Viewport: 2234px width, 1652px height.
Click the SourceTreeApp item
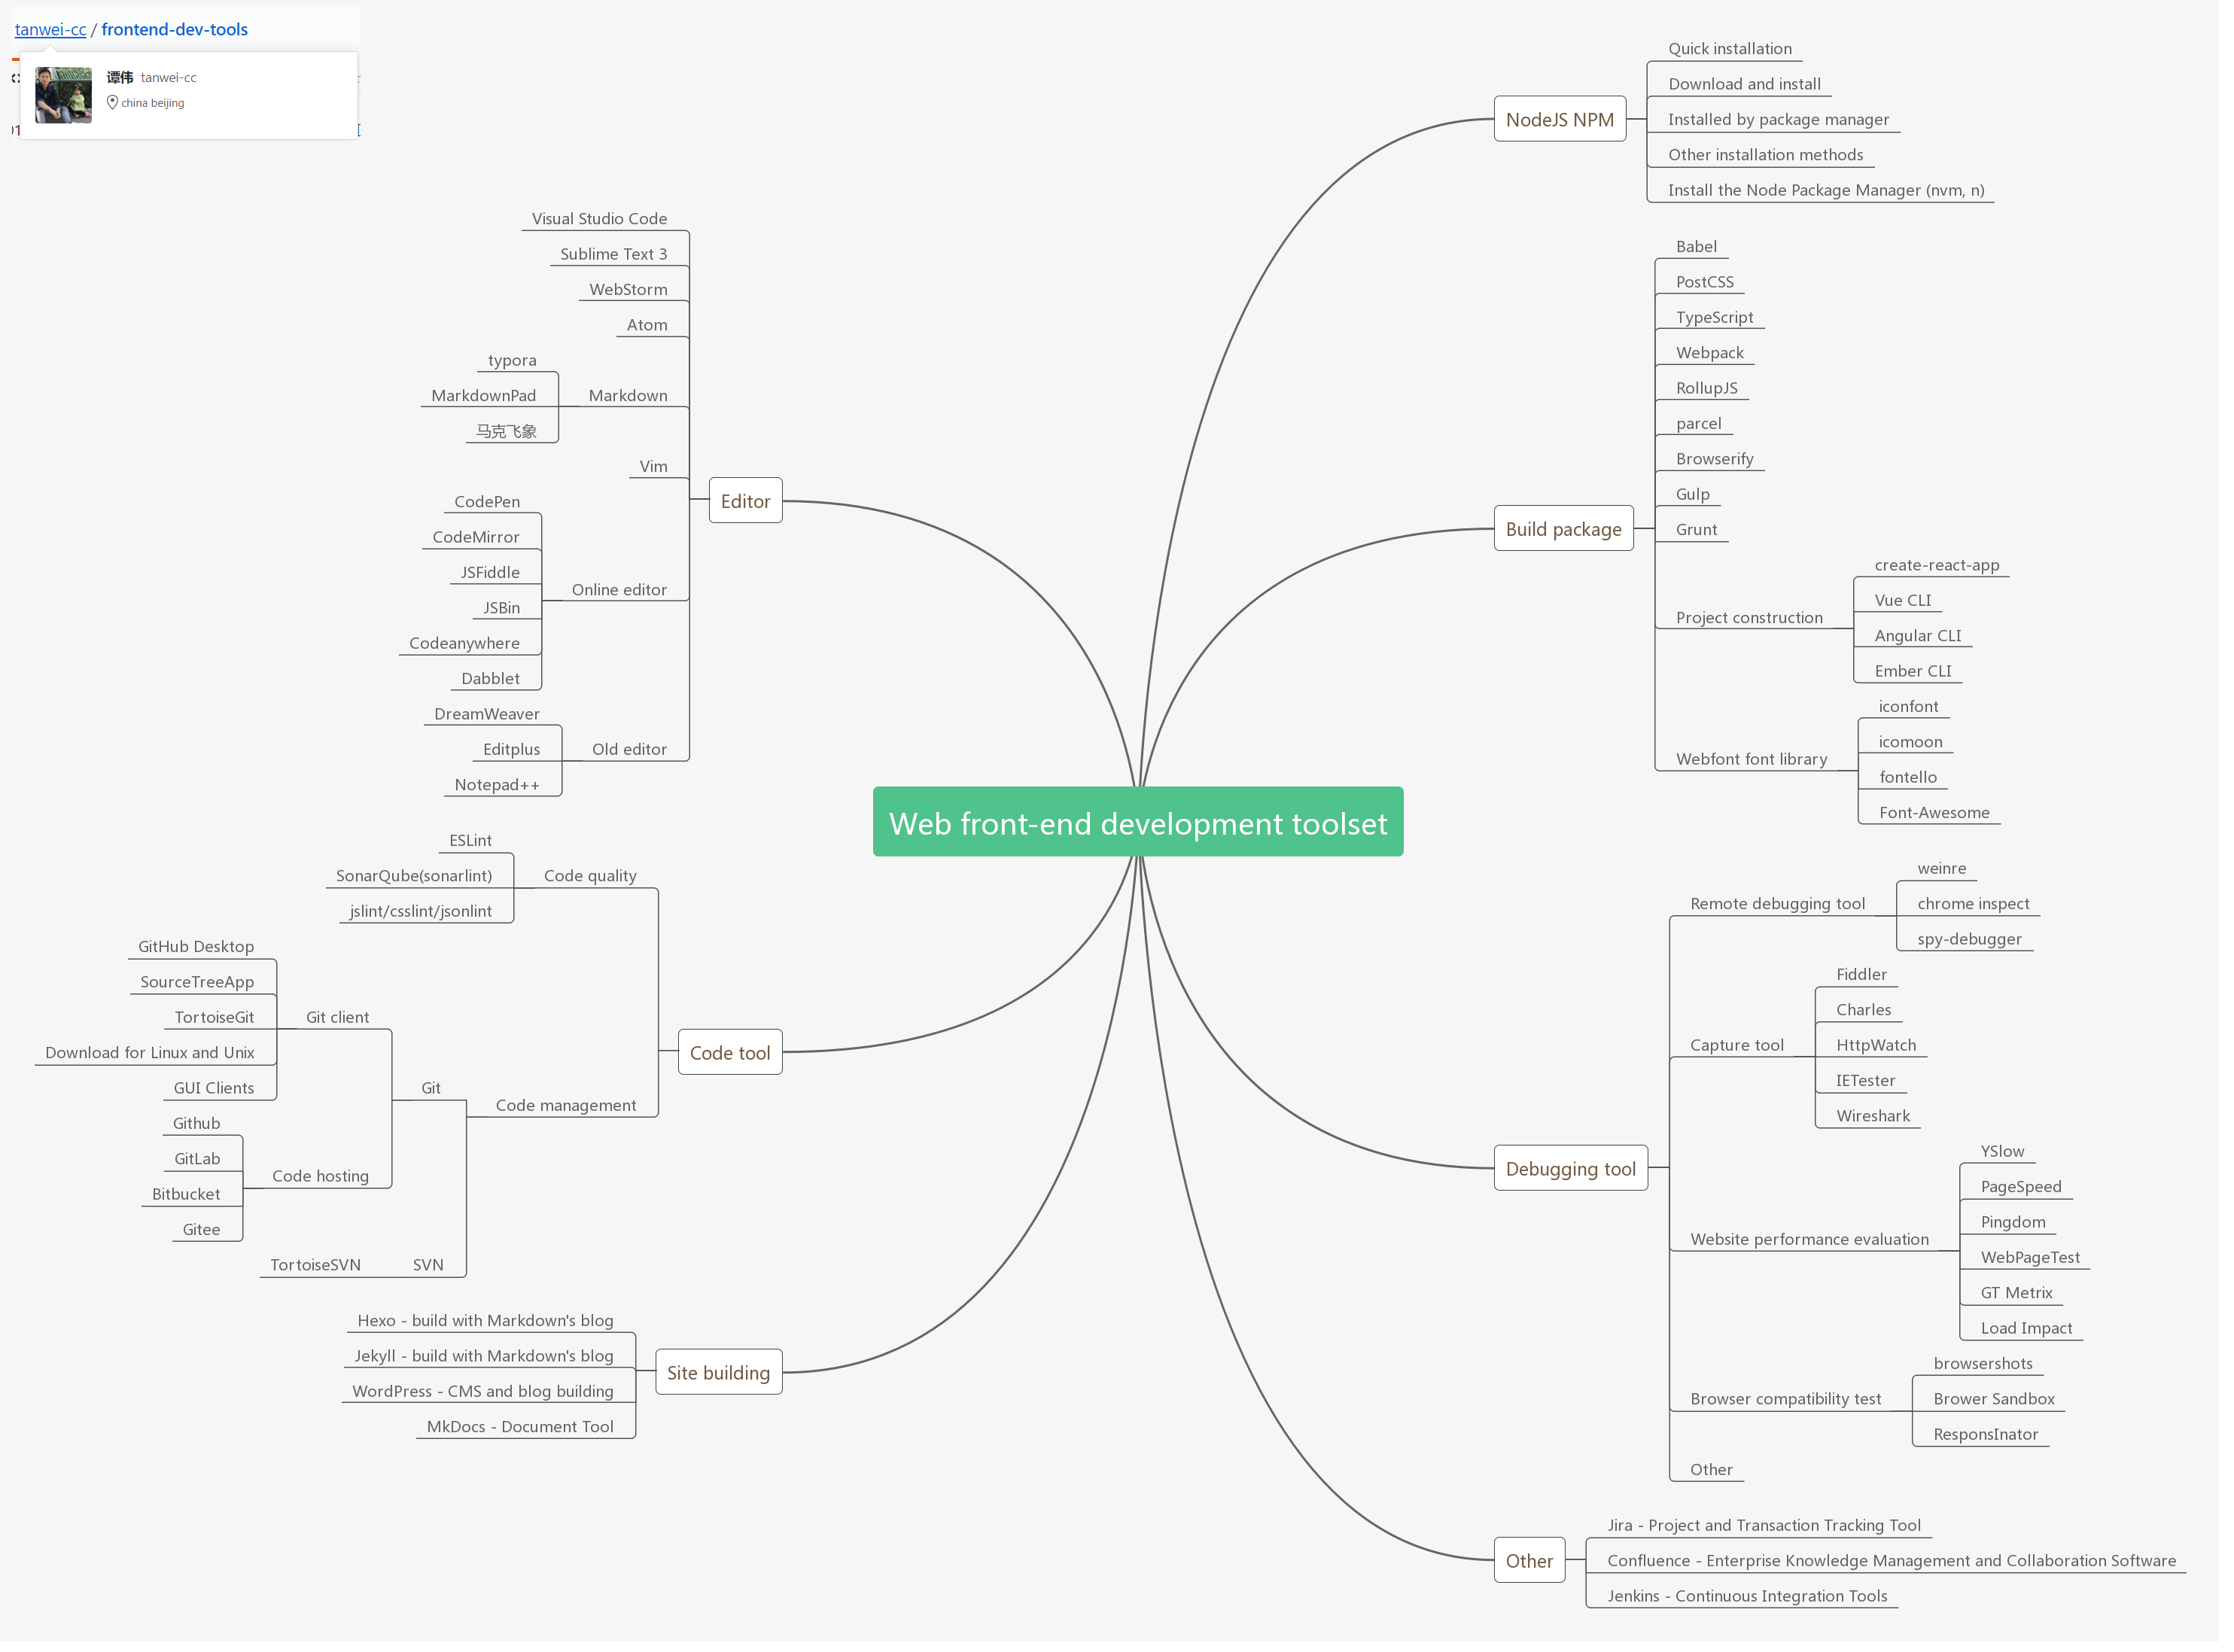coord(198,988)
